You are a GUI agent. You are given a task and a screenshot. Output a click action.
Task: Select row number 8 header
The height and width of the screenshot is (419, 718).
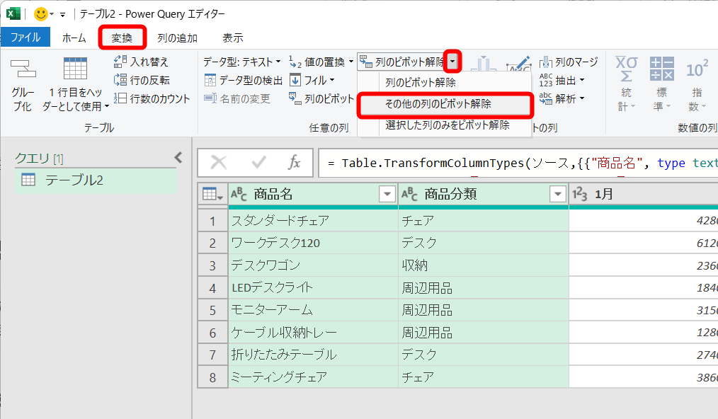(x=212, y=377)
